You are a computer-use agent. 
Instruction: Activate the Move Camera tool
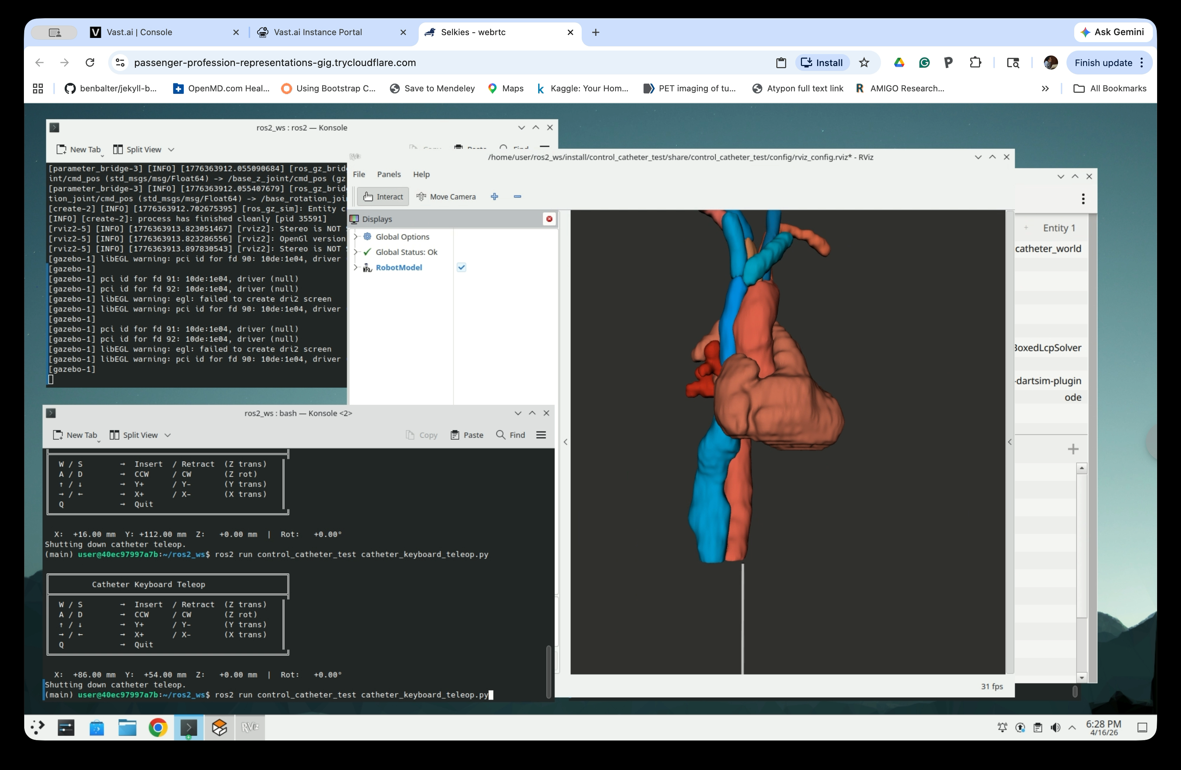tap(446, 196)
